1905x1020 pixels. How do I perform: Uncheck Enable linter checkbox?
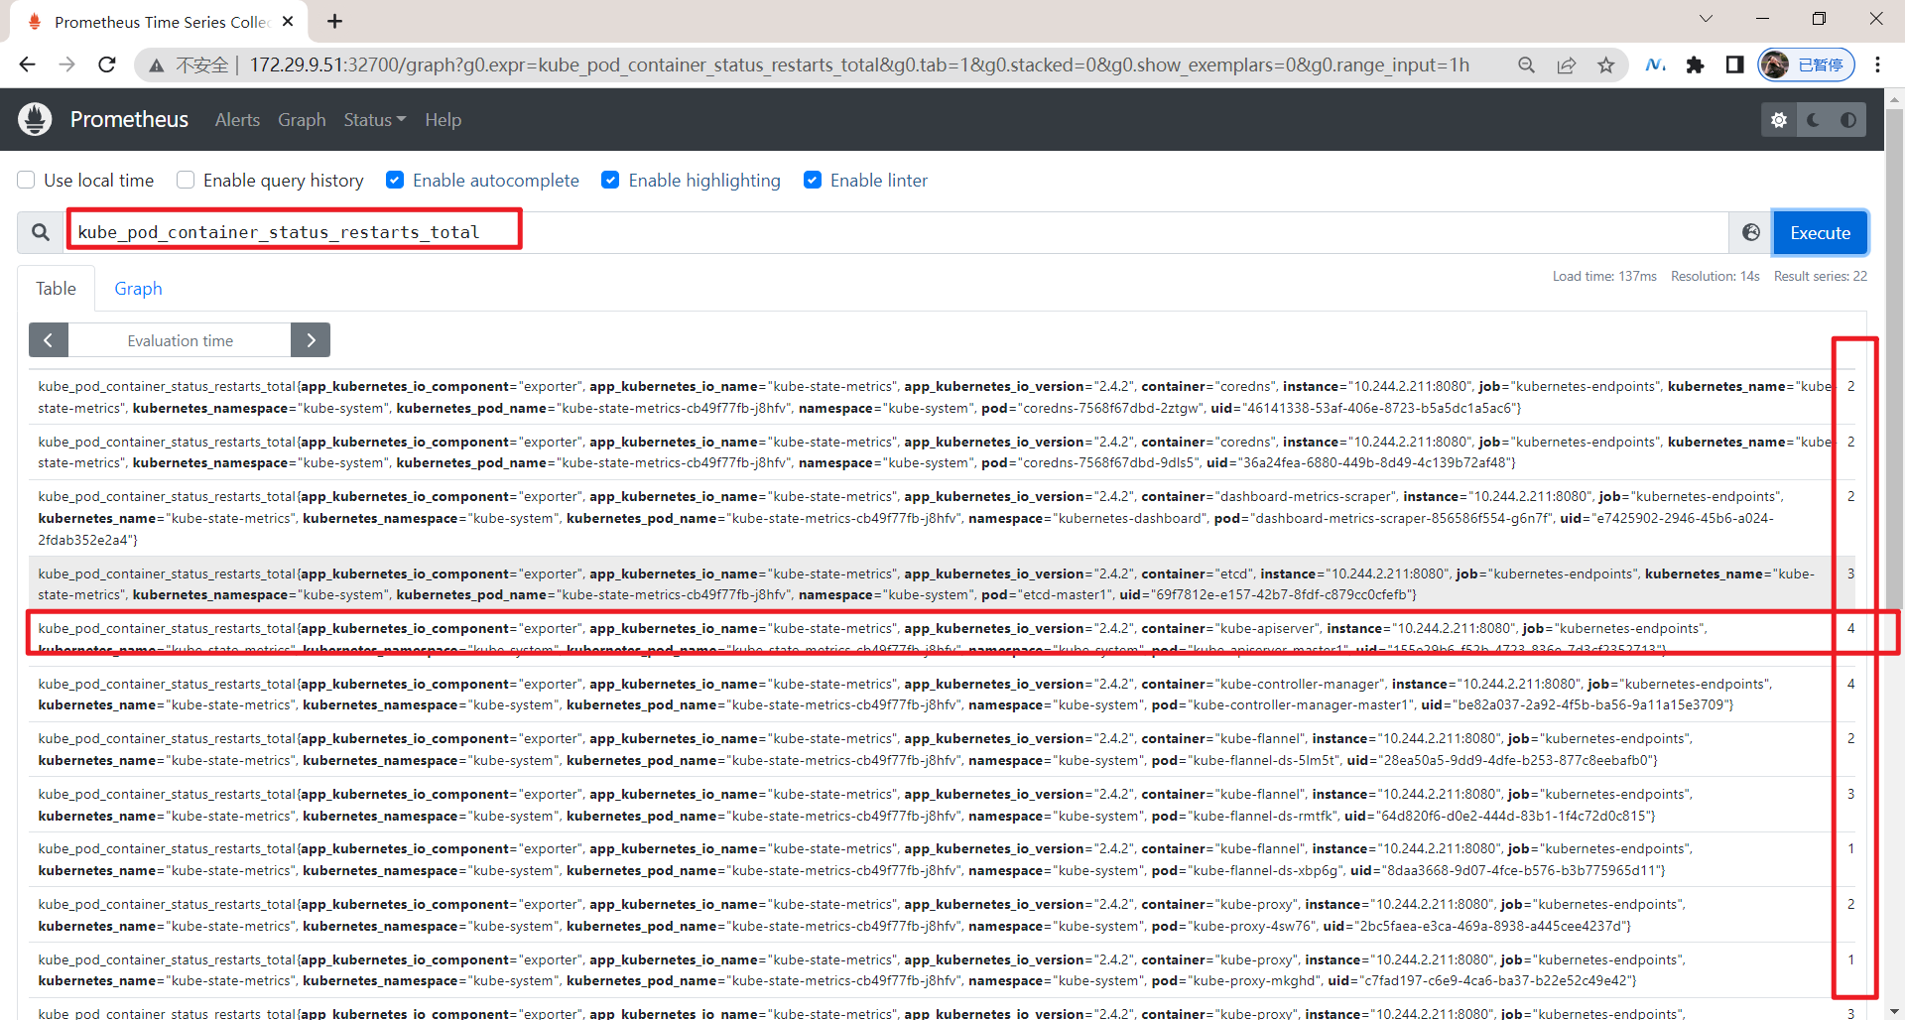[813, 180]
